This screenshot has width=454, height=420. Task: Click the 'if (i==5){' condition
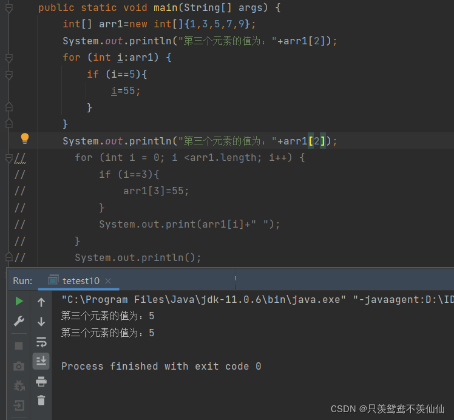click(117, 75)
